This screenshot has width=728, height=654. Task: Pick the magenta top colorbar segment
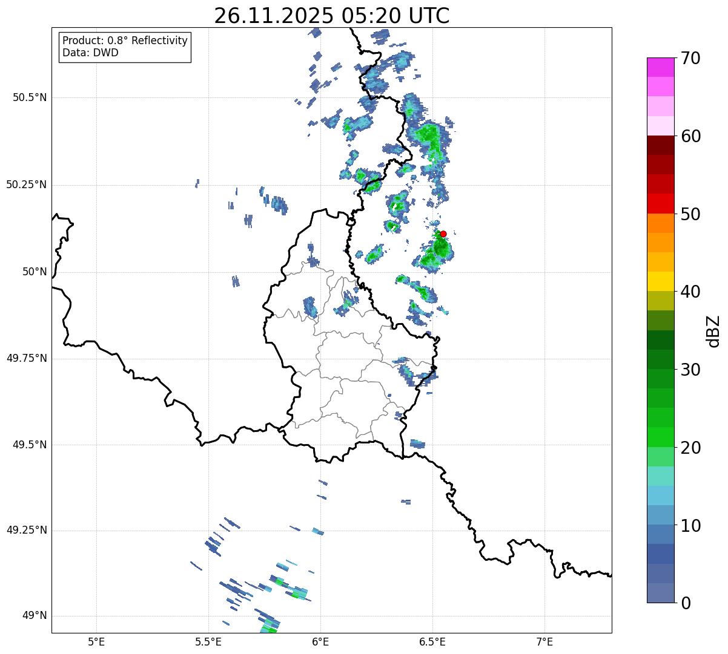pyautogui.click(x=661, y=67)
